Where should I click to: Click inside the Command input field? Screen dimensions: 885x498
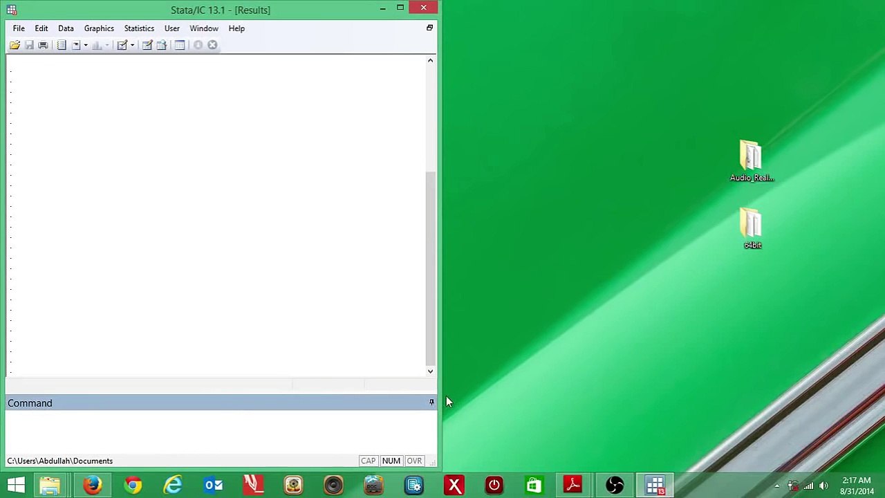[221, 431]
